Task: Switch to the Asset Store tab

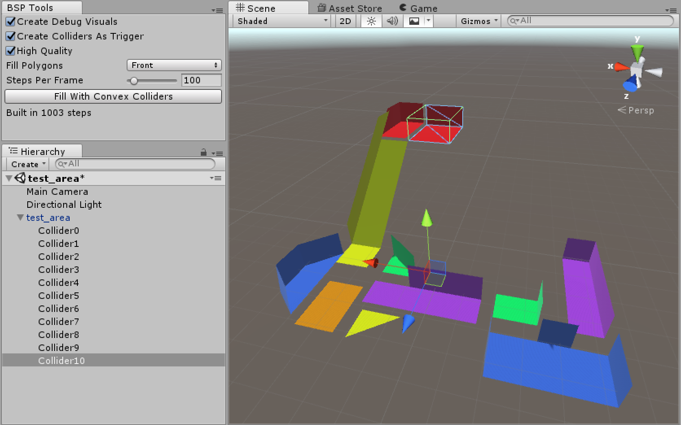Action: 350,8
